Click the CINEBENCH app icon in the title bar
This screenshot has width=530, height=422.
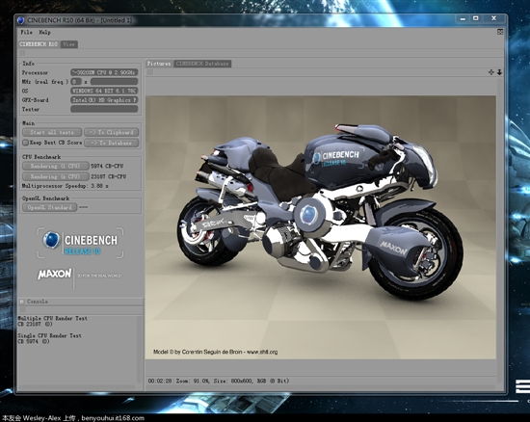click(x=21, y=20)
